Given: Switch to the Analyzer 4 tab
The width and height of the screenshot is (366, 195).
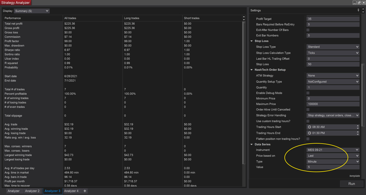Looking at the screenshot, I should tap(71, 191).
